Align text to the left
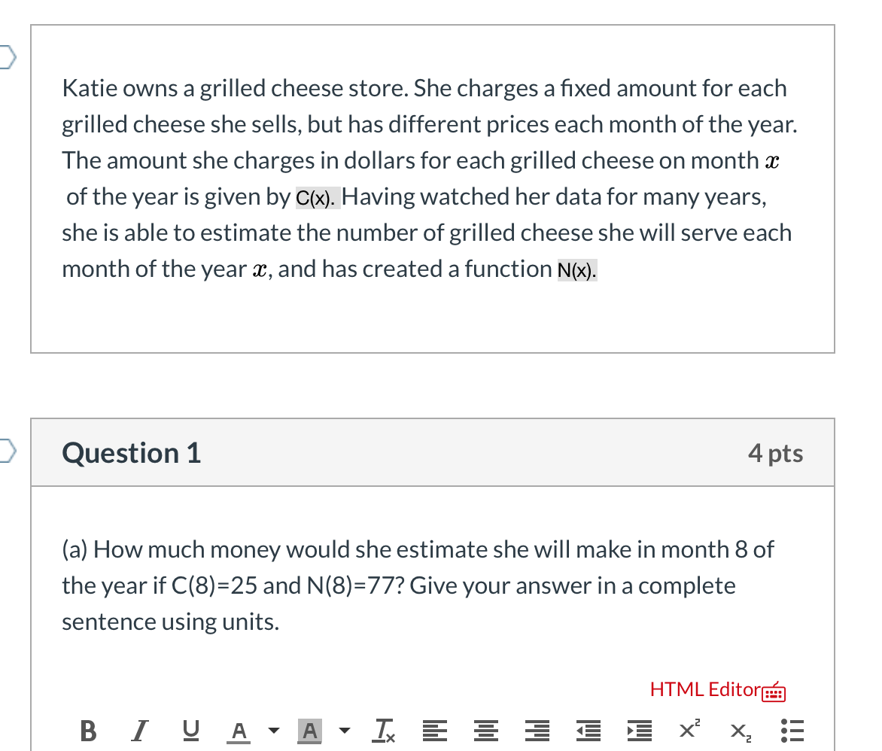The image size is (882, 751). click(x=435, y=730)
